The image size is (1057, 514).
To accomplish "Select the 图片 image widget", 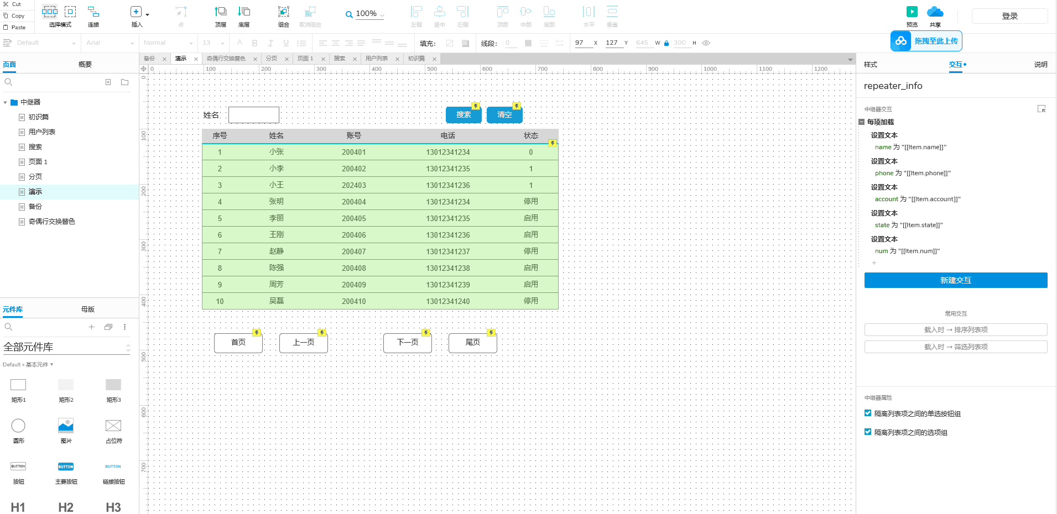I will click(66, 426).
